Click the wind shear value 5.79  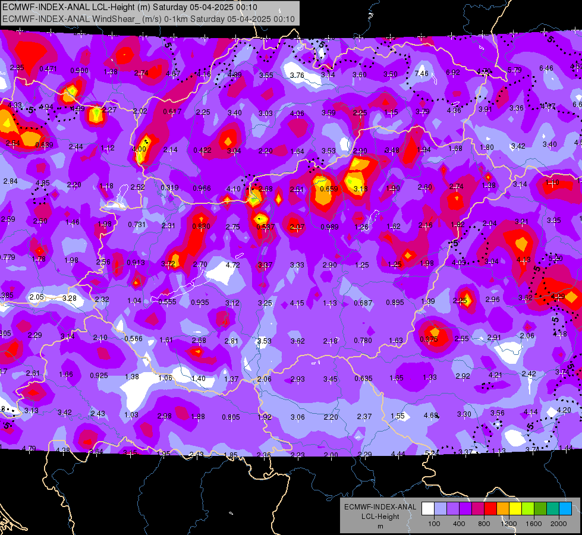(x=514, y=70)
